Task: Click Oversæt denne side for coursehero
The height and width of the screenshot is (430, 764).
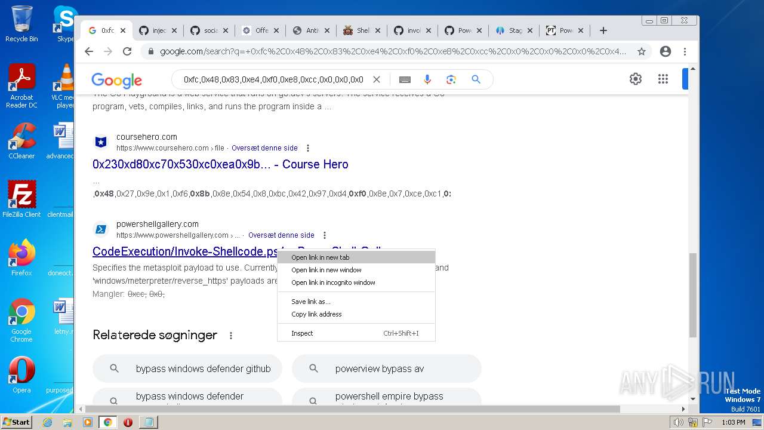Action: tap(264, 148)
